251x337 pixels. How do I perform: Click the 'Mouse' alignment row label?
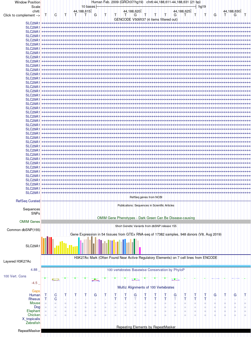[x=35, y=303]
